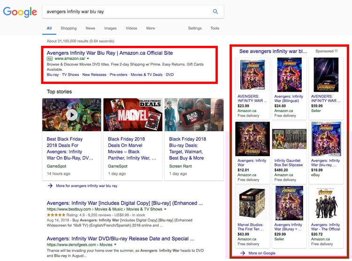Open the Black Friday Marvel Deals story image
The height and width of the screenshot is (261, 352).
133,115
